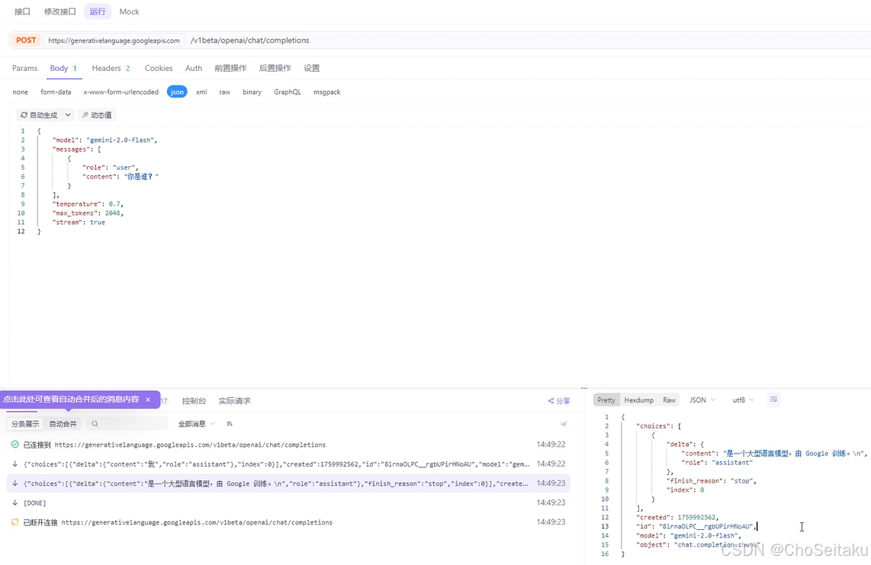This screenshot has width=871, height=565.
Task: Change the POST request method
Action: [x=26, y=40]
